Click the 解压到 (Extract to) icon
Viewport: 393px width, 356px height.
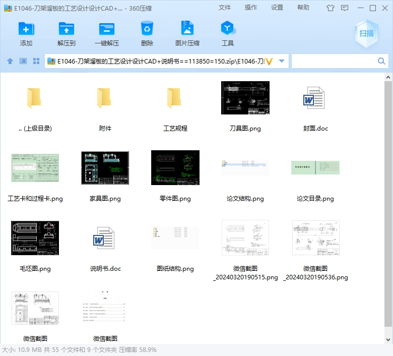pyautogui.click(x=67, y=29)
